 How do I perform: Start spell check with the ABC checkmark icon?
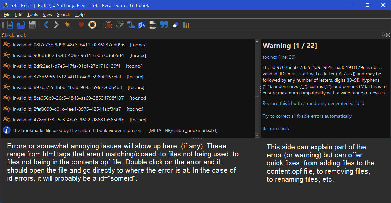pyautogui.click(x=120, y=25)
